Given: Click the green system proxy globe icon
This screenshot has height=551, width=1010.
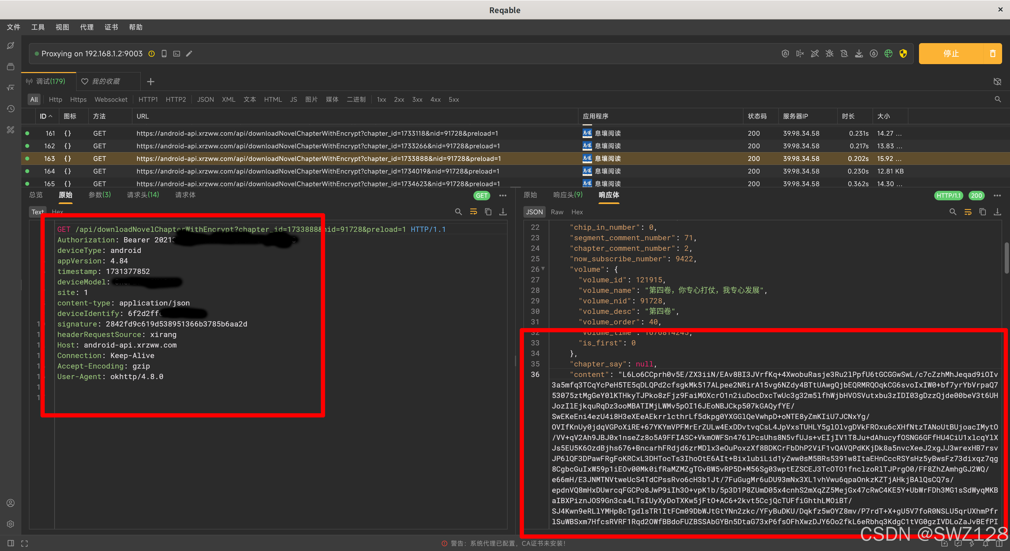Looking at the screenshot, I should click(x=888, y=54).
